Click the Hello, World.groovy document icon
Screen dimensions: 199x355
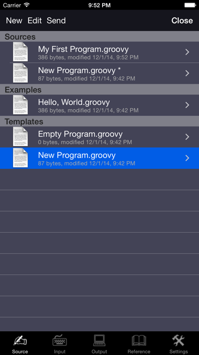point(20,105)
